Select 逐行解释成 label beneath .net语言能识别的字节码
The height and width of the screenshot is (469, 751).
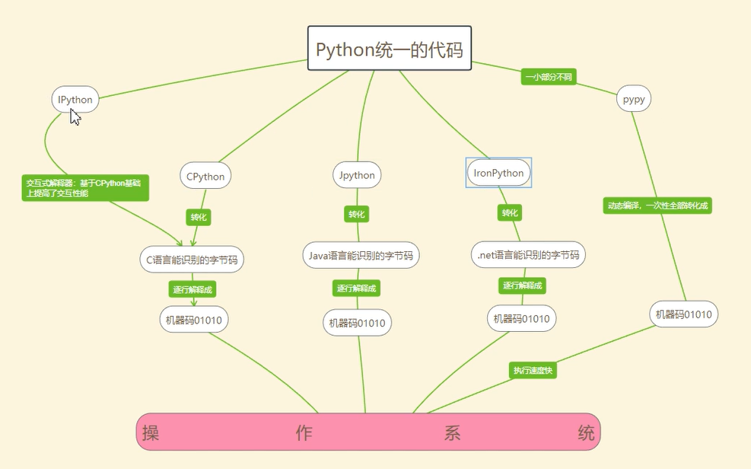pos(523,286)
